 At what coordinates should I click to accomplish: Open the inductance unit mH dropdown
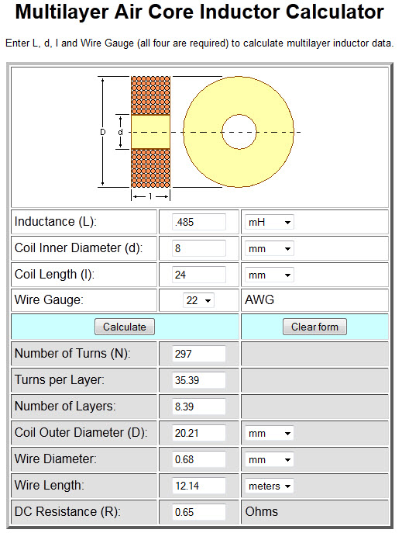pyautogui.click(x=269, y=223)
